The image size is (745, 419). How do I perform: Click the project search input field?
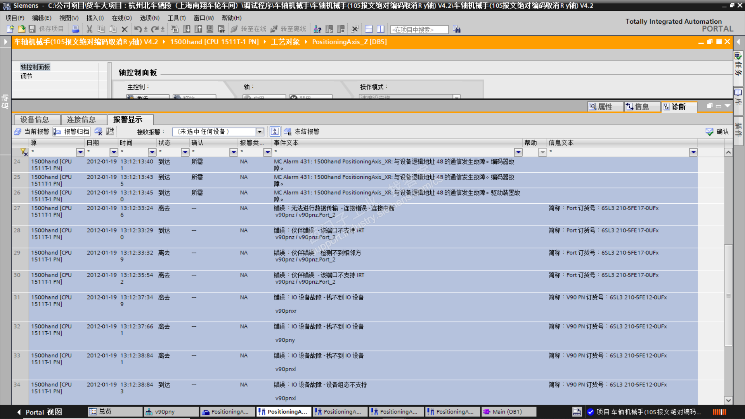coord(419,29)
